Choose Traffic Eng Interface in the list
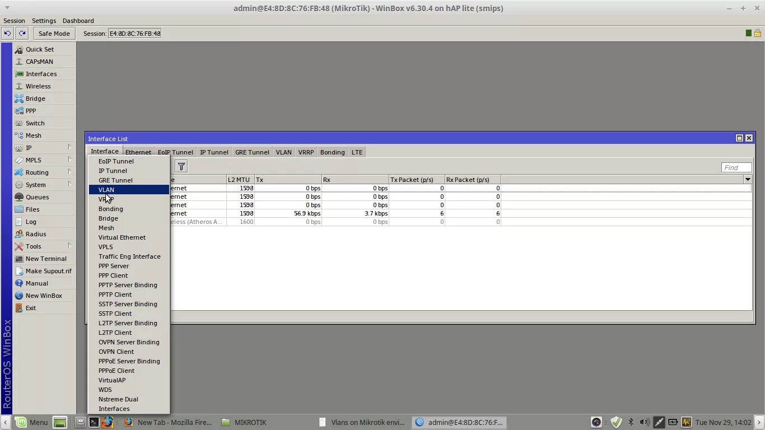This screenshot has height=430, width=765. (129, 256)
